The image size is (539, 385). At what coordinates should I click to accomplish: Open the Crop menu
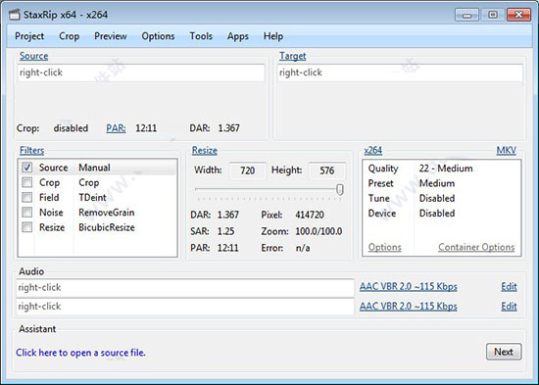tap(70, 36)
